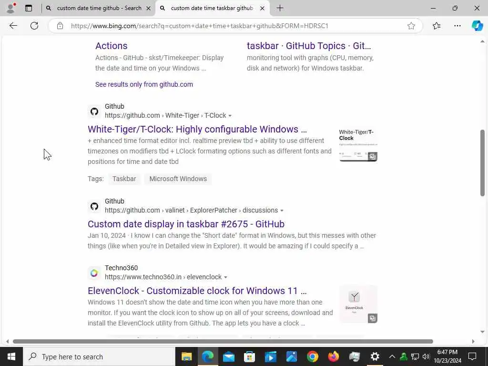The height and width of the screenshot is (366, 488).
Task: Add this page to favorites star
Action: (411, 26)
